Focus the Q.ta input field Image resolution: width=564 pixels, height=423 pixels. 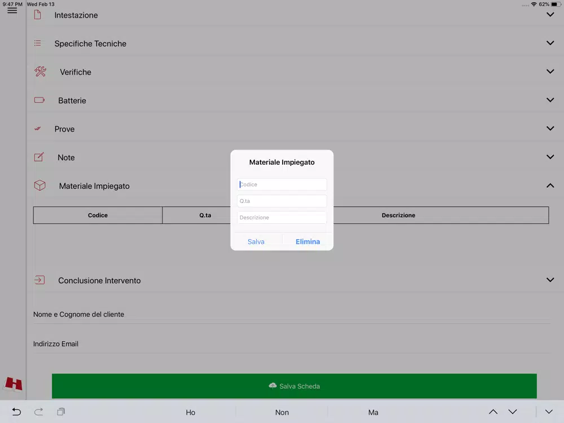click(282, 201)
